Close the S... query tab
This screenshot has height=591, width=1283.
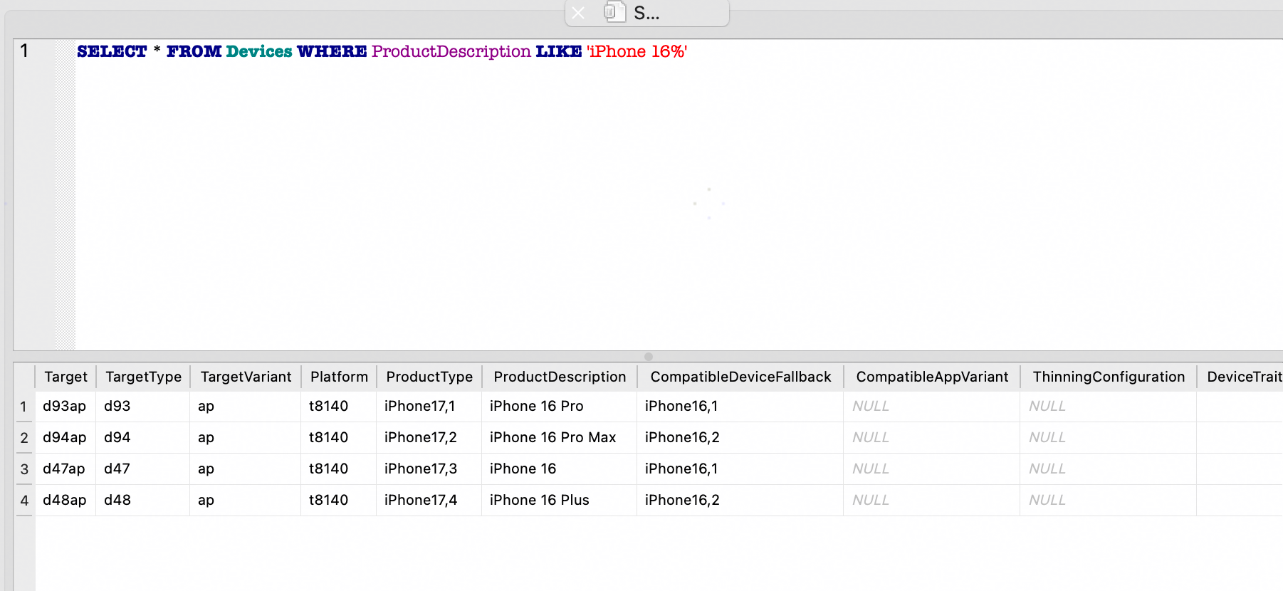578,13
